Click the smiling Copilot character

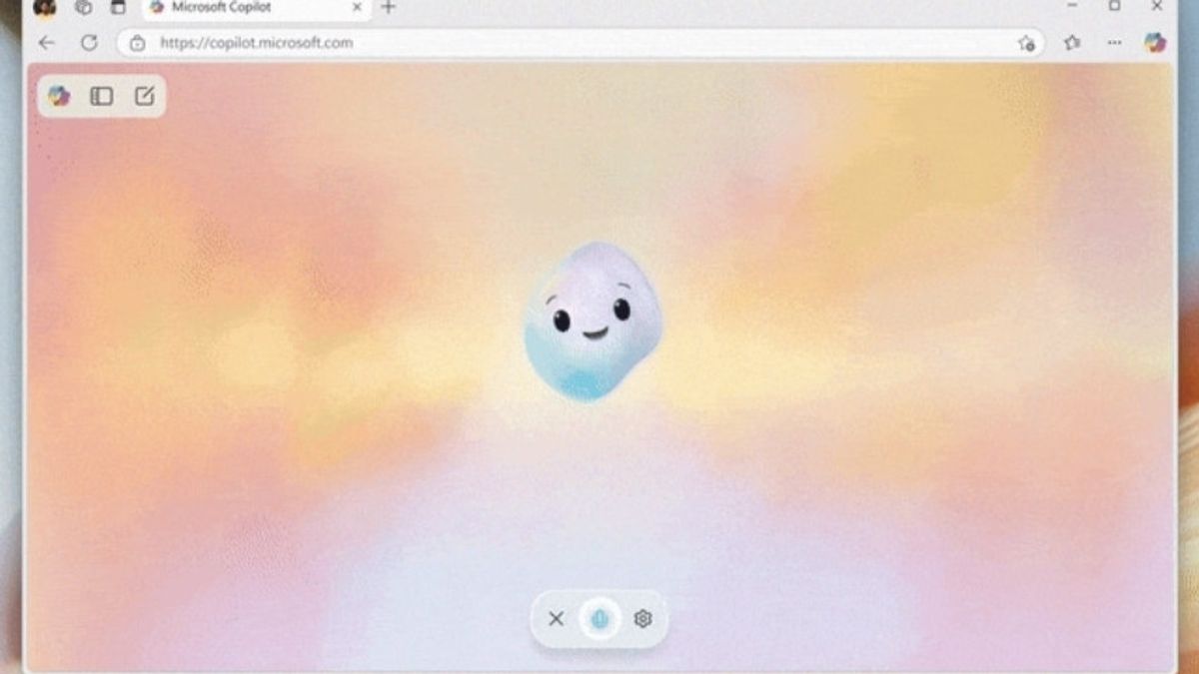pos(593,321)
